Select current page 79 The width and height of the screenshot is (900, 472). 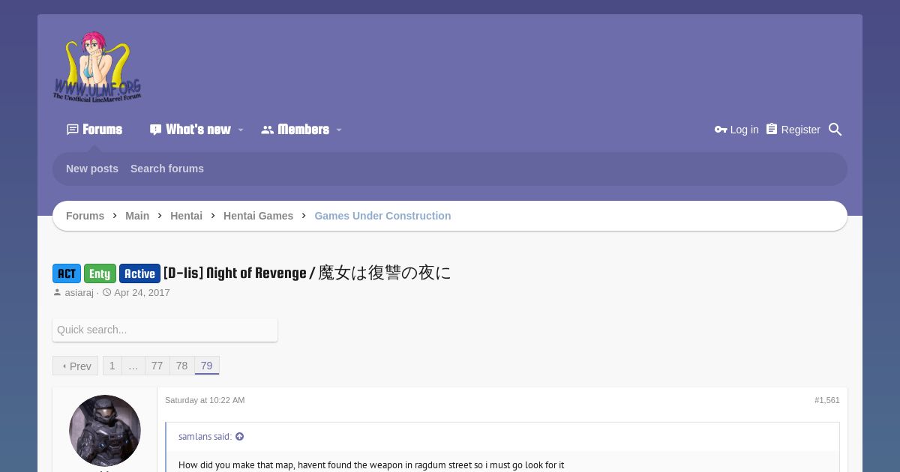[x=207, y=366]
